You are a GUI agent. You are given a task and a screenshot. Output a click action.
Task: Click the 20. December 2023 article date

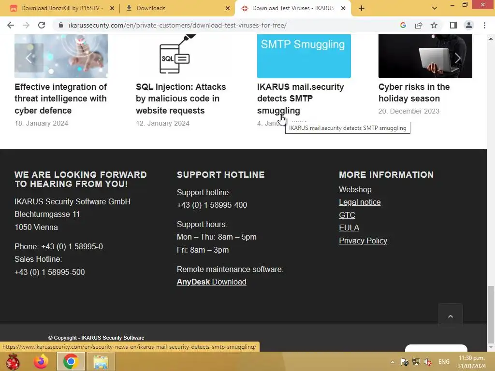[409, 111]
